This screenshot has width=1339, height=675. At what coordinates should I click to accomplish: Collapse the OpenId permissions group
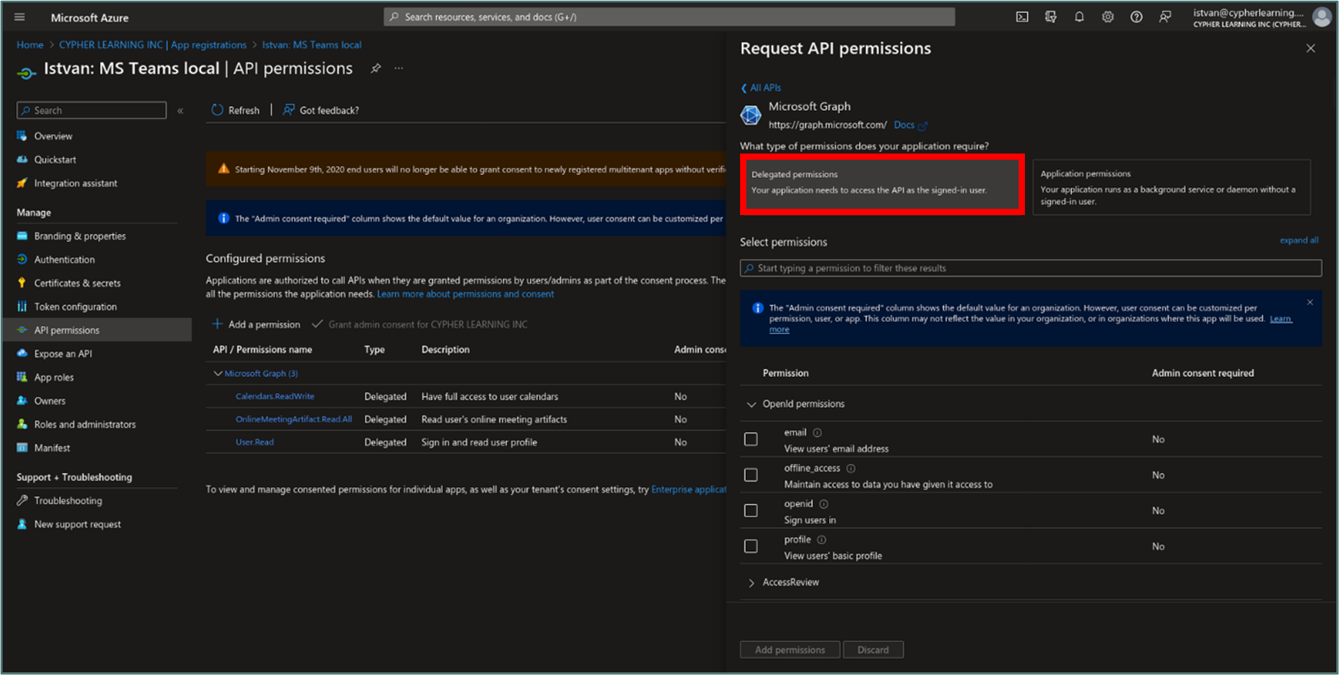pyautogui.click(x=751, y=405)
